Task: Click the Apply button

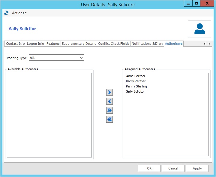Action: pos(197,168)
